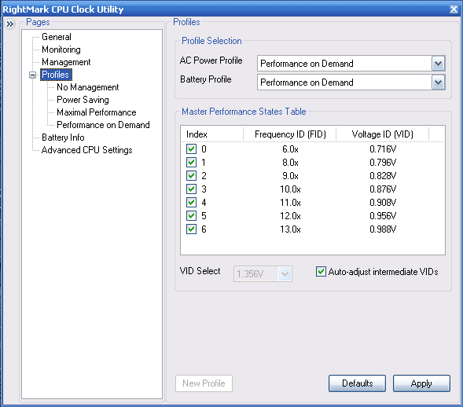Uncheck performance state index 0

point(191,148)
